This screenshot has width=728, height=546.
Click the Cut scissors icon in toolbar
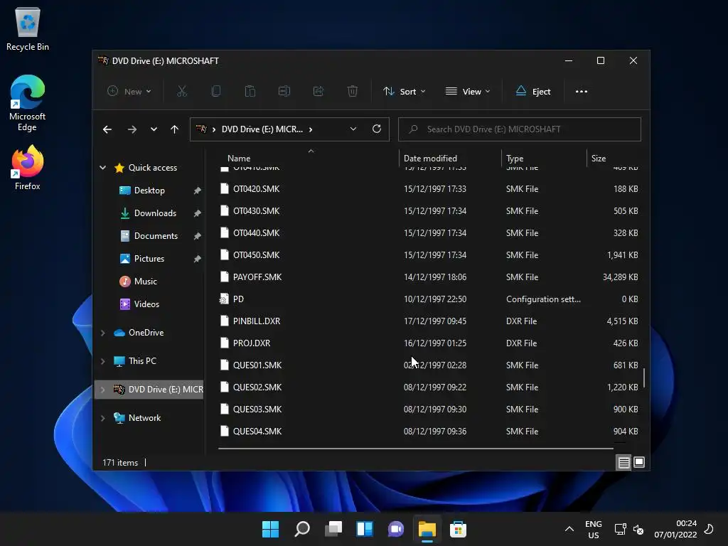(x=181, y=92)
